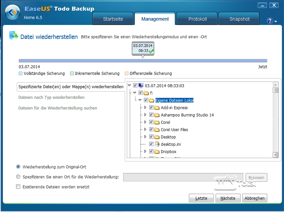Click the Add-in Express folder icon
This screenshot has width=284, height=212.
pyautogui.click(x=157, y=108)
